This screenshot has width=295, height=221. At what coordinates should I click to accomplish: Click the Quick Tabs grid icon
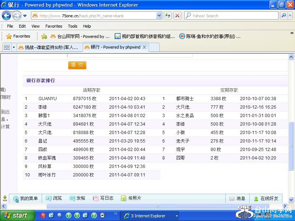pos(7,47)
